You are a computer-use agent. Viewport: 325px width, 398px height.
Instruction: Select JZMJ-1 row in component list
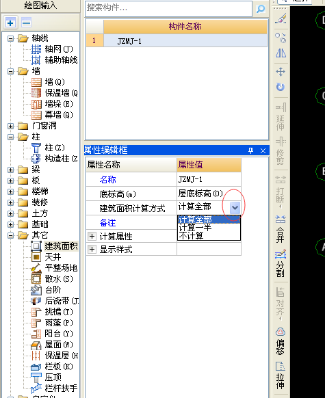177,40
